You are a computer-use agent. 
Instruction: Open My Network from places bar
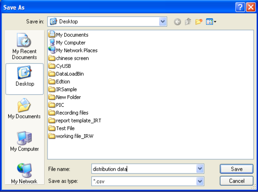coord(24,174)
